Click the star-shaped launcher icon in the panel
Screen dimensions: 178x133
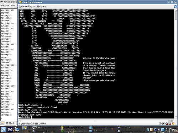(x=17, y=129)
